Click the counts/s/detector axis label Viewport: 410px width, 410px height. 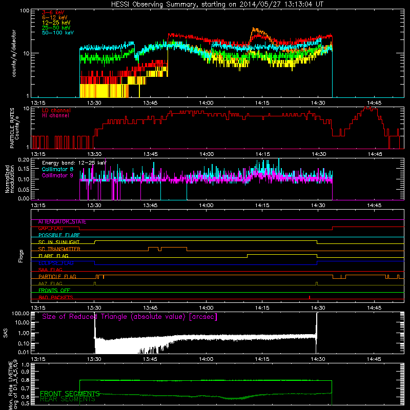[14, 53]
